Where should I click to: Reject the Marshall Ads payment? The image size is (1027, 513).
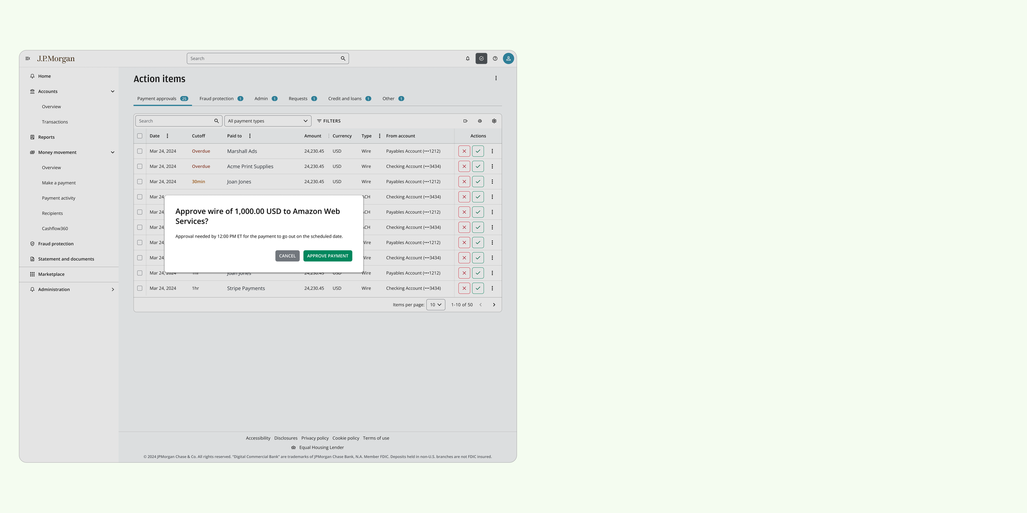pos(464,151)
